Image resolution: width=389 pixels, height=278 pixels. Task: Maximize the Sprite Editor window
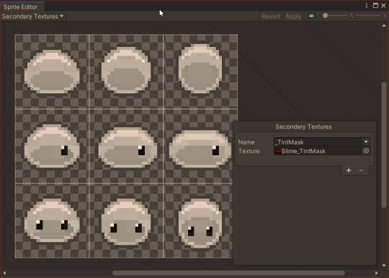[375, 6]
